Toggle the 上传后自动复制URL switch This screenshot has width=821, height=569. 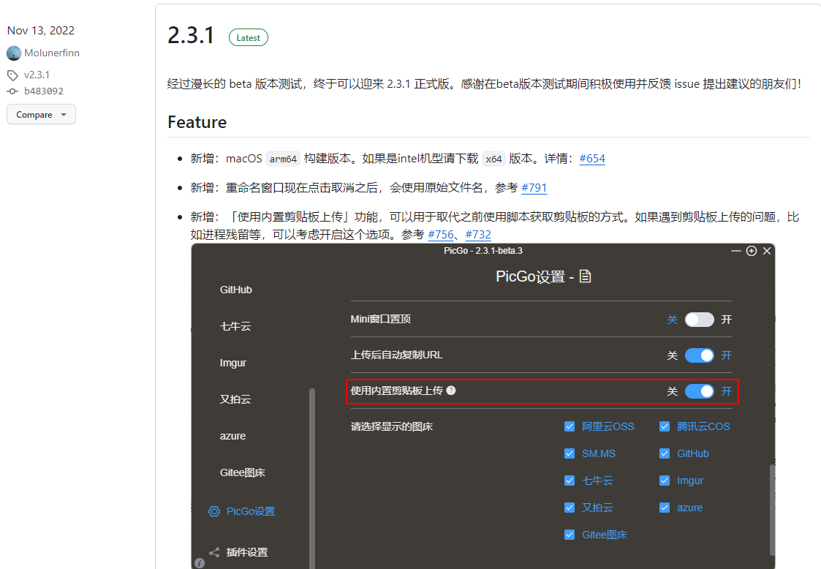[700, 355]
